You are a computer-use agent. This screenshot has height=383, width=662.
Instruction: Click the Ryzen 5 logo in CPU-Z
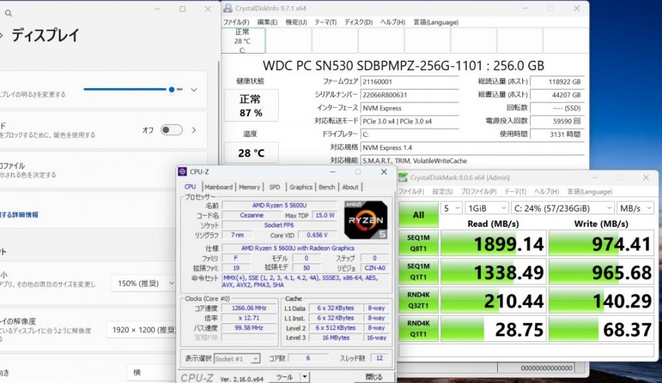(x=365, y=220)
